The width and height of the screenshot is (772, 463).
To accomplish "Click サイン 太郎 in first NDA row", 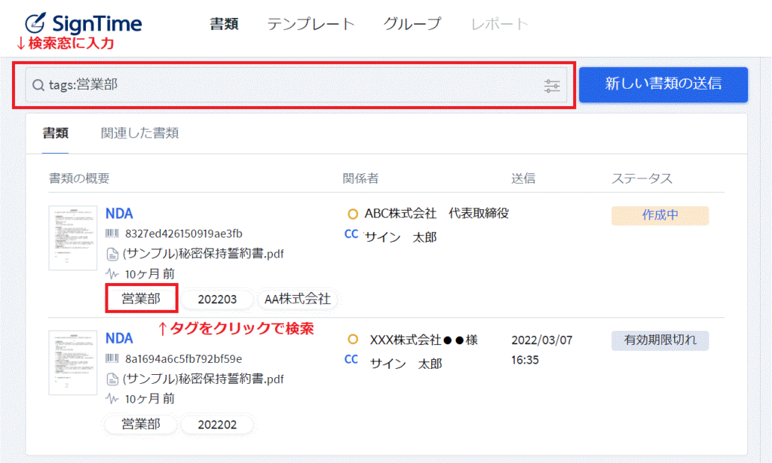I will [x=401, y=237].
